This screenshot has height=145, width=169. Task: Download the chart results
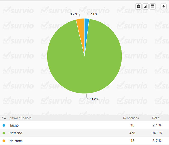tap(164, 7)
